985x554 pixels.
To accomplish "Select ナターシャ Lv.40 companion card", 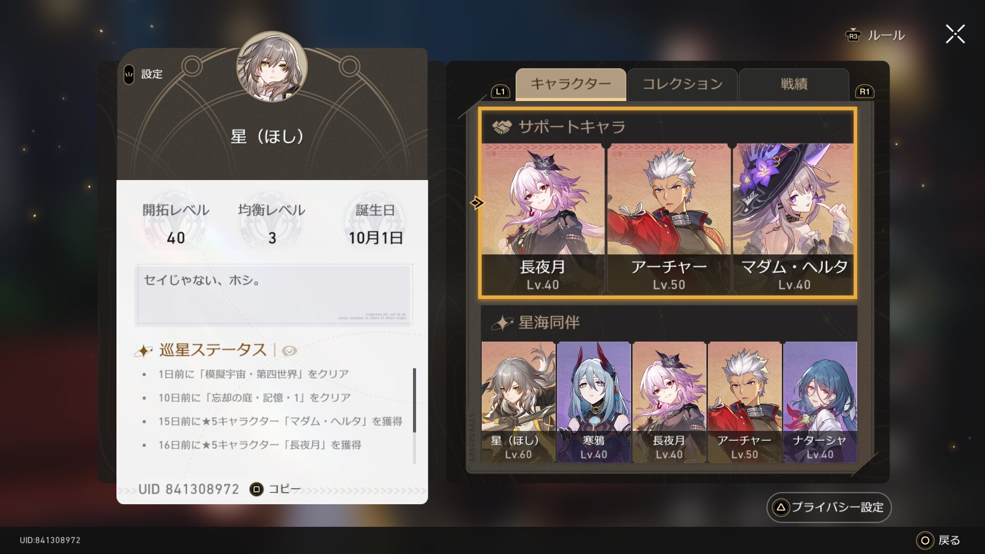I will (x=820, y=402).
